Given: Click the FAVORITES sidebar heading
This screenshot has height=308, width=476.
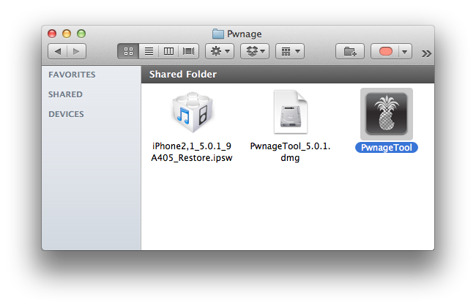Looking at the screenshot, I should 72,75.
